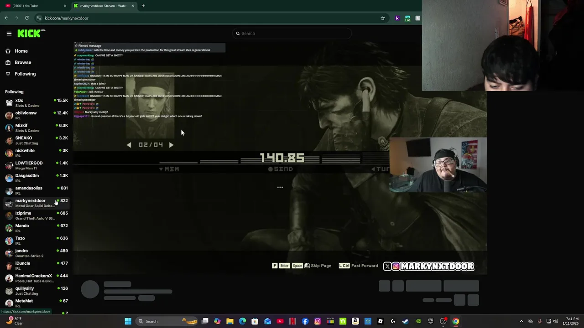The width and height of the screenshot is (584, 328).
Task: Launch Roblox from the taskbar
Action: pyautogui.click(x=381, y=321)
